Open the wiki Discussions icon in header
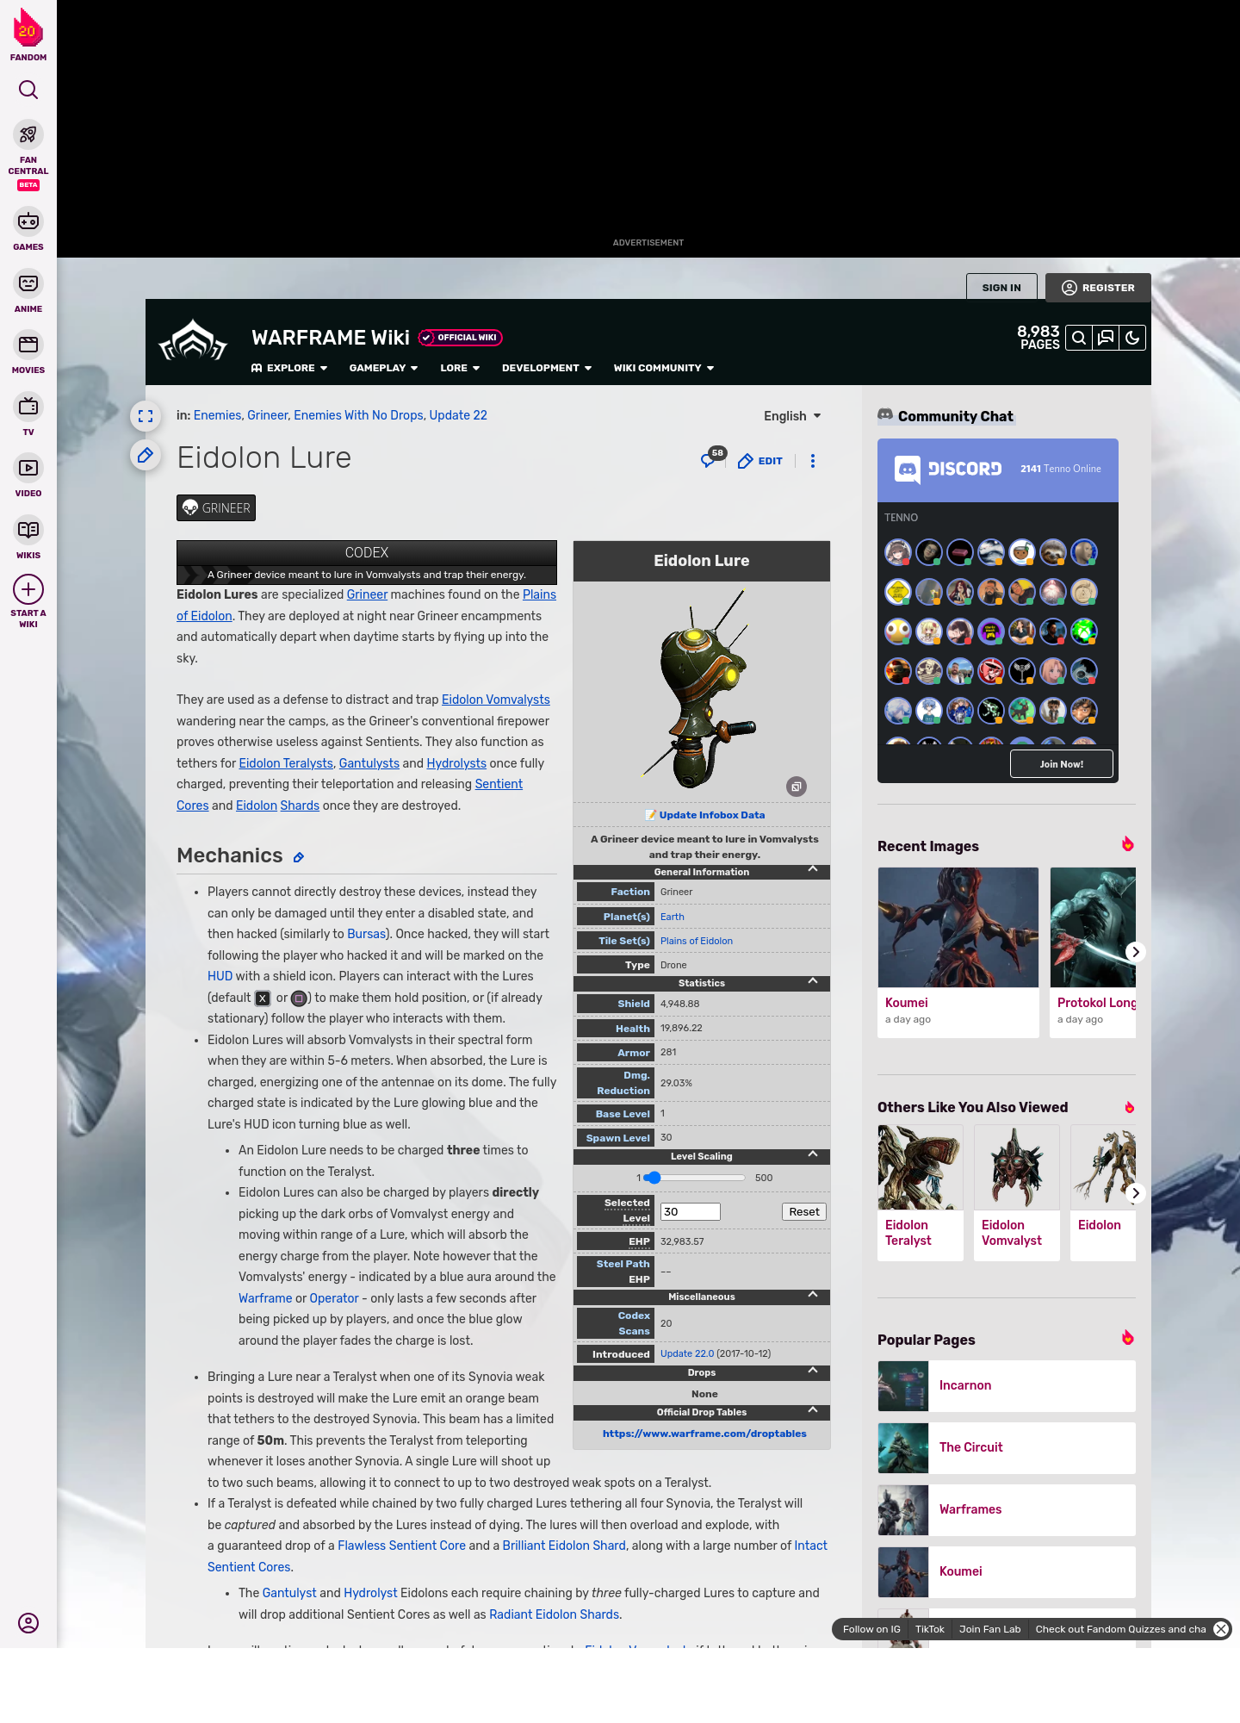This screenshot has width=1240, height=1723. tap(1106, 338)
